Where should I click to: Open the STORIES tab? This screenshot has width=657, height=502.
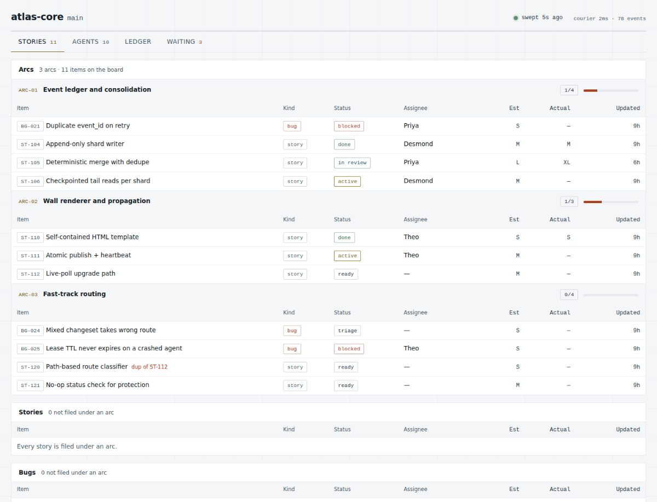click(37, 42)
